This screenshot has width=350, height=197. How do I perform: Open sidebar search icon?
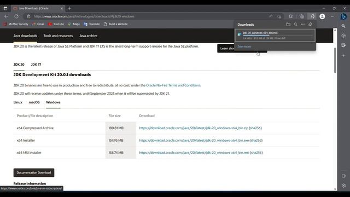[343, 26]
